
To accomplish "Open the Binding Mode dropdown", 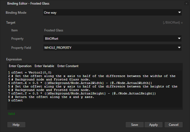I will 112,12.
